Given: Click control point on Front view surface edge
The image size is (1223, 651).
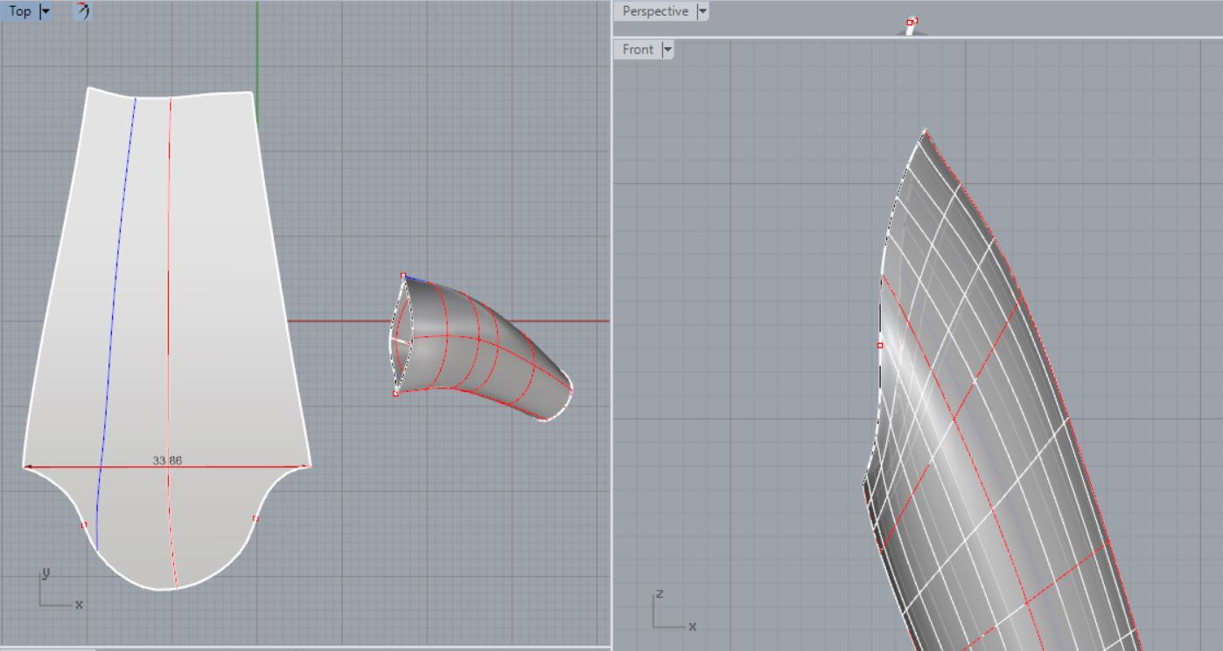Looking at the screenshot, I should pos(880,346).
